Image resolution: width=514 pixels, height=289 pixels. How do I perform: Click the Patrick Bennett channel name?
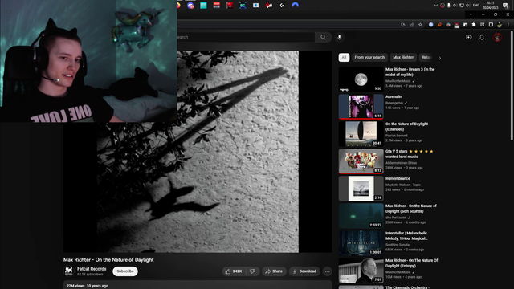point(397,136)
